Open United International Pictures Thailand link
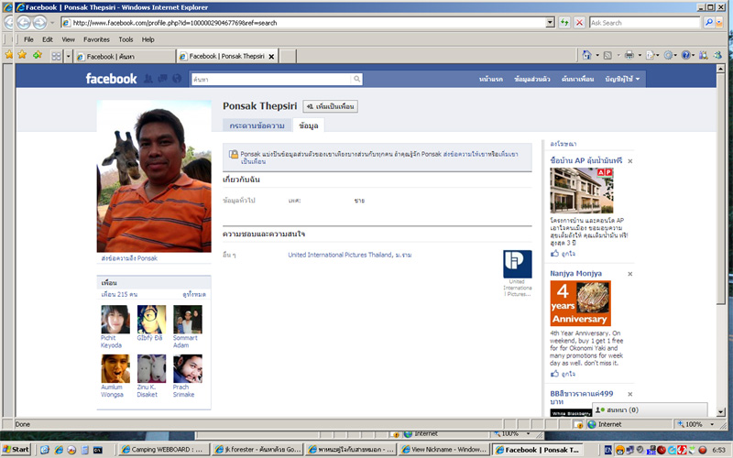This screenshot has height=458, width=733. pyautogui.click(x=349, y=255)
